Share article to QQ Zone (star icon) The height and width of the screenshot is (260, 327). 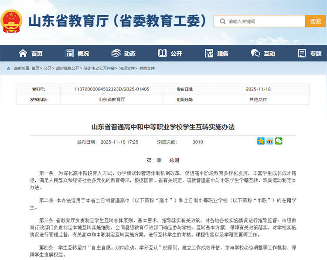pos(261,141)
